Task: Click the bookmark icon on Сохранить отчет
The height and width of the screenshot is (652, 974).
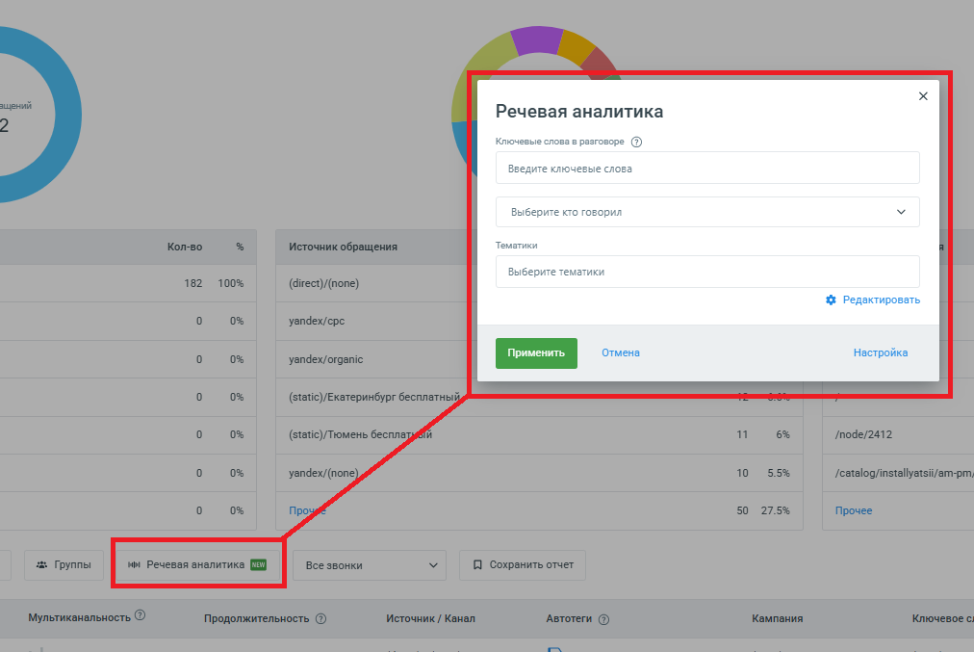Action: tap(477, 565)
